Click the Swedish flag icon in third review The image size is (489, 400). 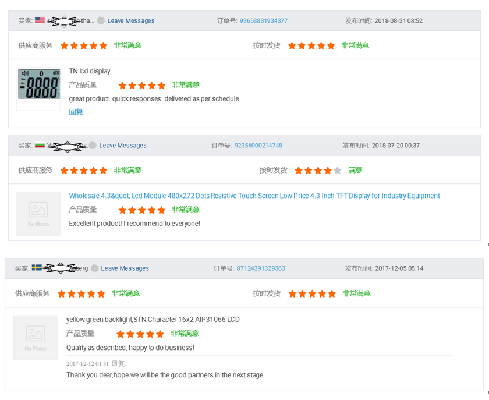pyautogui.click(x=37, y=268)
